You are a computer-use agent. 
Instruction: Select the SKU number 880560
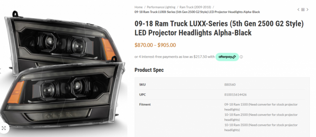[x=230, y=85]
